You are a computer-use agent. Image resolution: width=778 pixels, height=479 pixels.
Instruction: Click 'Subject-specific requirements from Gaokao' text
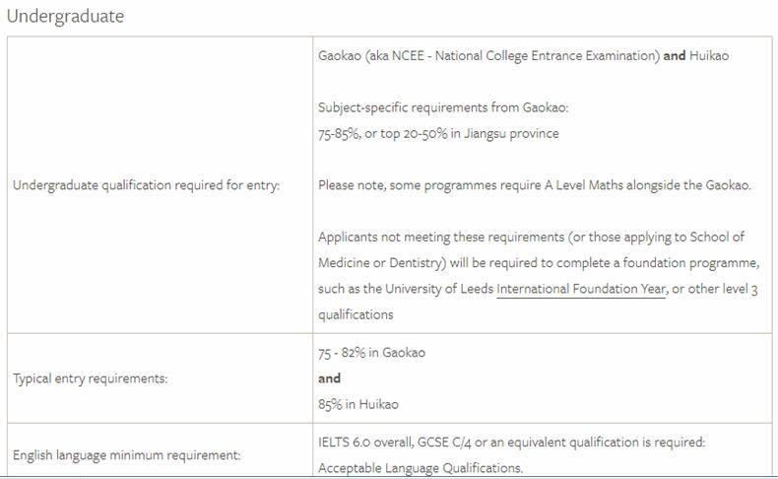[x=443, y=107]
